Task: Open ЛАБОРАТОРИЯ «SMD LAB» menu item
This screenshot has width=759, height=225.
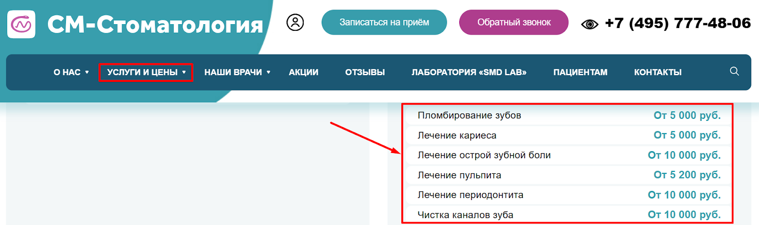Action: (x=469, y=72)
